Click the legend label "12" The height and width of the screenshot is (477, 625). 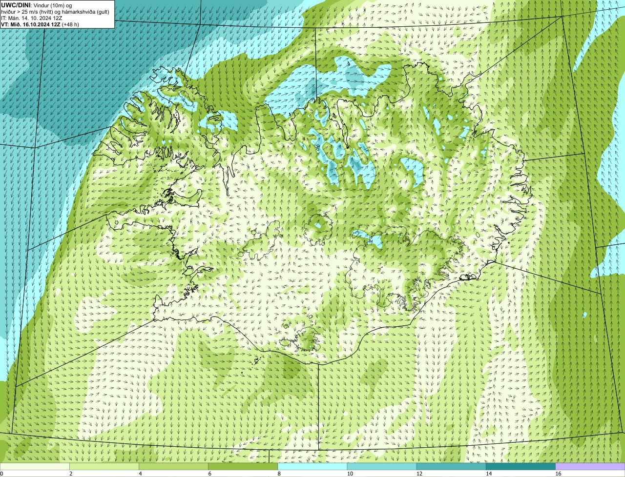[x=419, y=474]
